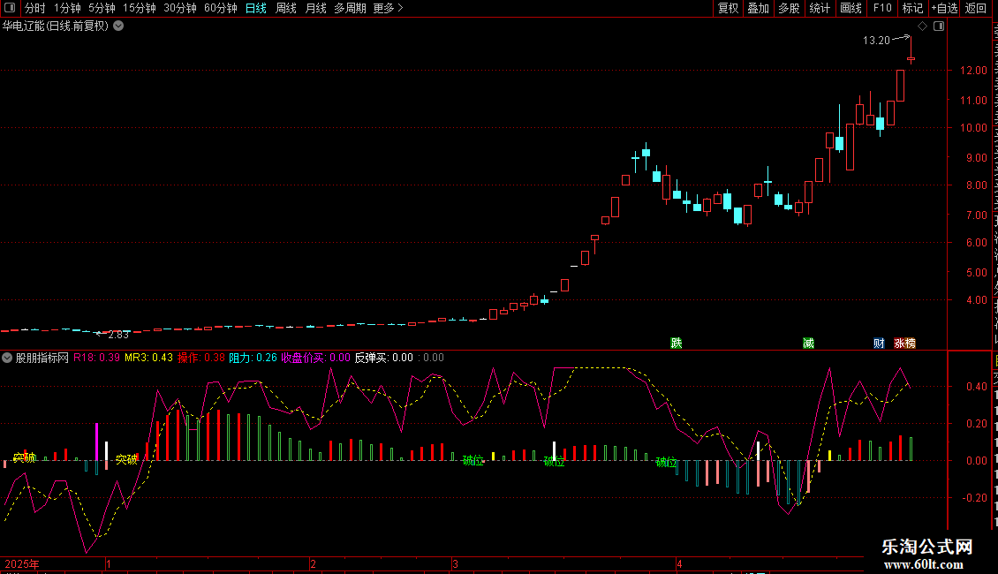Click the green 减 event marker
998x574 pixels.
click(x=808, y=343)
